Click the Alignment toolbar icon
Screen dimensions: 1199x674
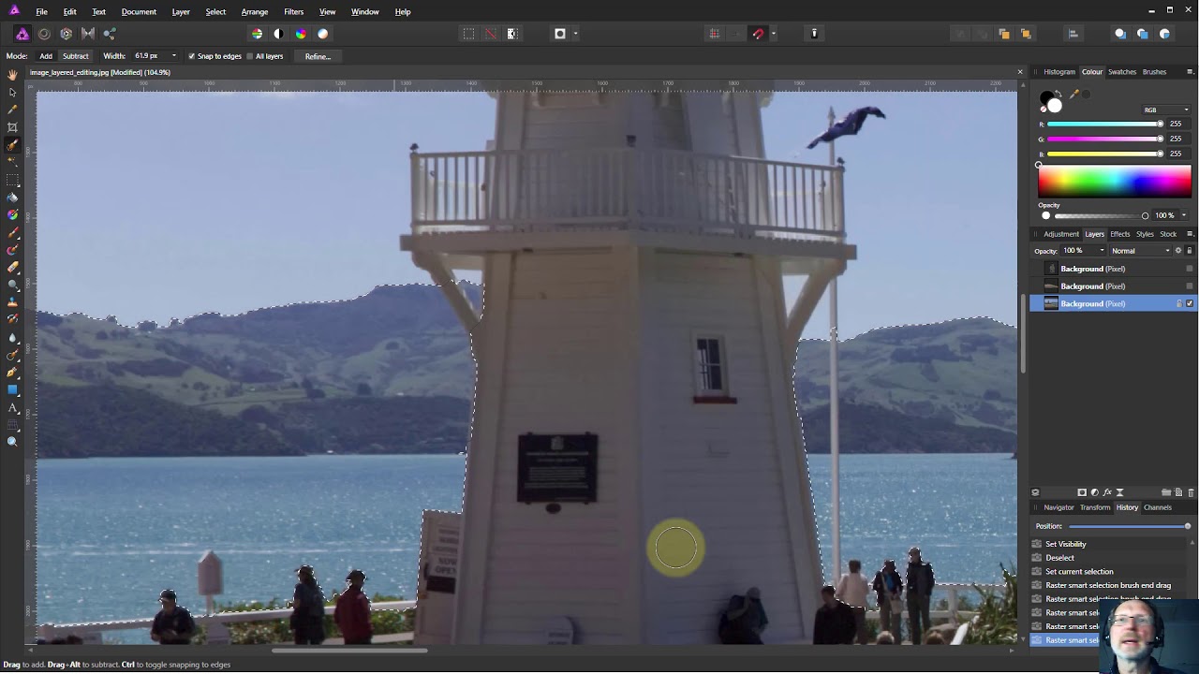[x=1073, y=34]
